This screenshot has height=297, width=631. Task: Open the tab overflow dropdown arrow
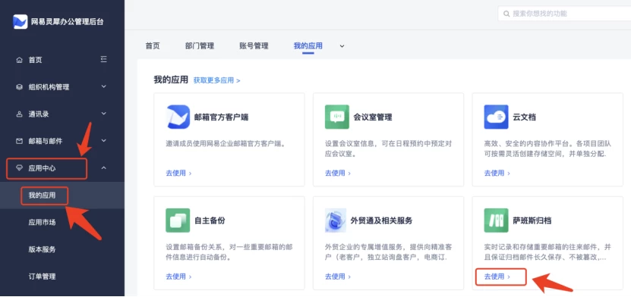point(342,46)
